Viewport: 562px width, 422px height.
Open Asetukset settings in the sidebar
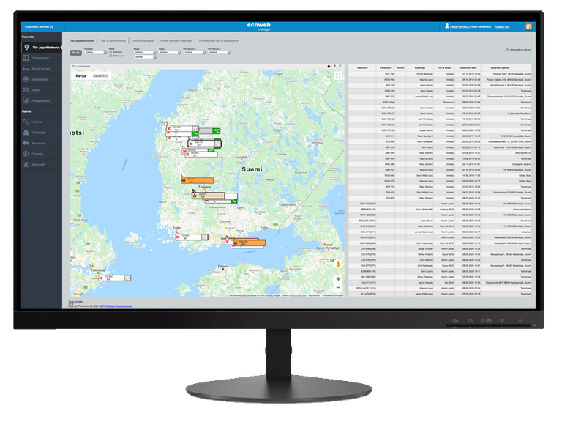(42, 165)
